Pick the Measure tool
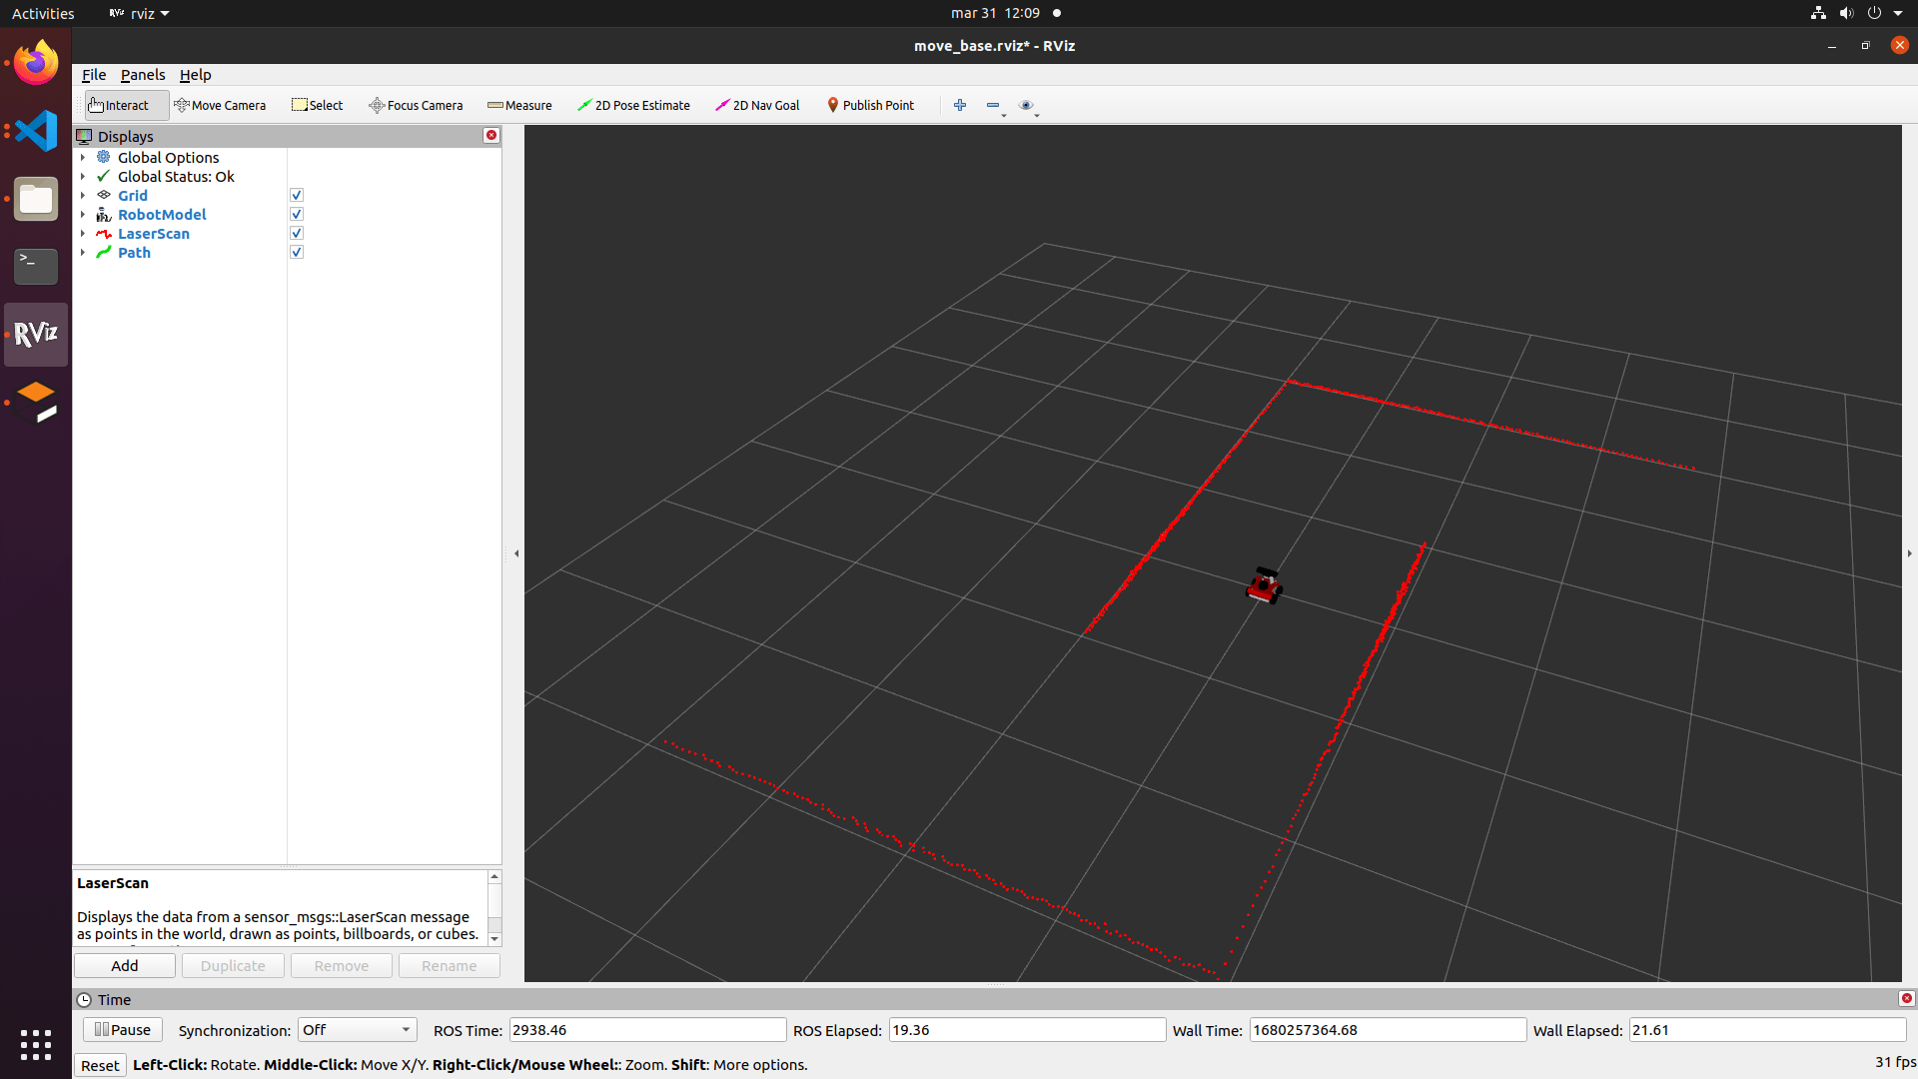 519,105
